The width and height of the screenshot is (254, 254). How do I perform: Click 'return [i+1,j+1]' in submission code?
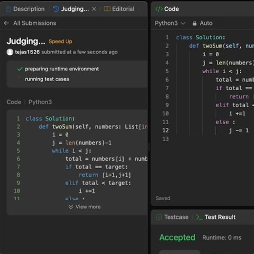click(105, 175)
